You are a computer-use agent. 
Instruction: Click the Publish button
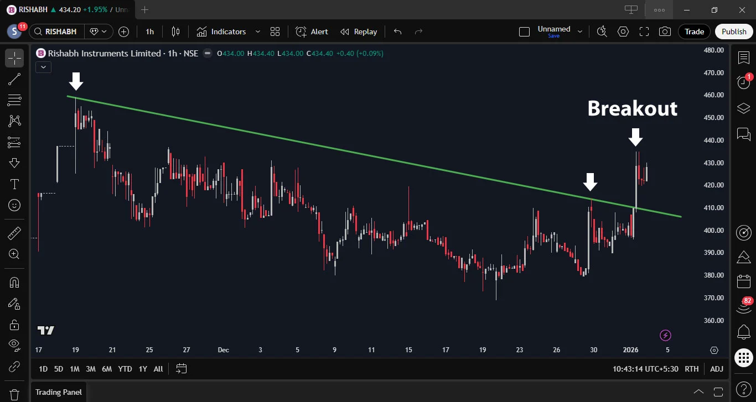(734, 32)
